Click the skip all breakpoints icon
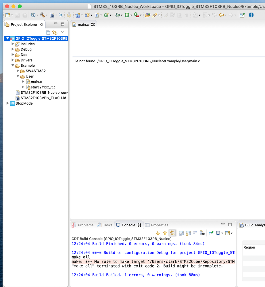The height and width of the screenshot is (287, 265). [x=61, y=15]
